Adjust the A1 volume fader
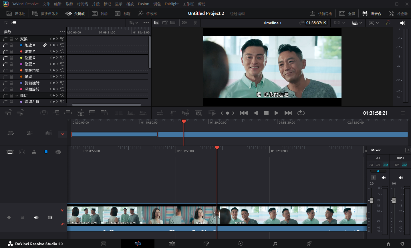 [372, 200]
